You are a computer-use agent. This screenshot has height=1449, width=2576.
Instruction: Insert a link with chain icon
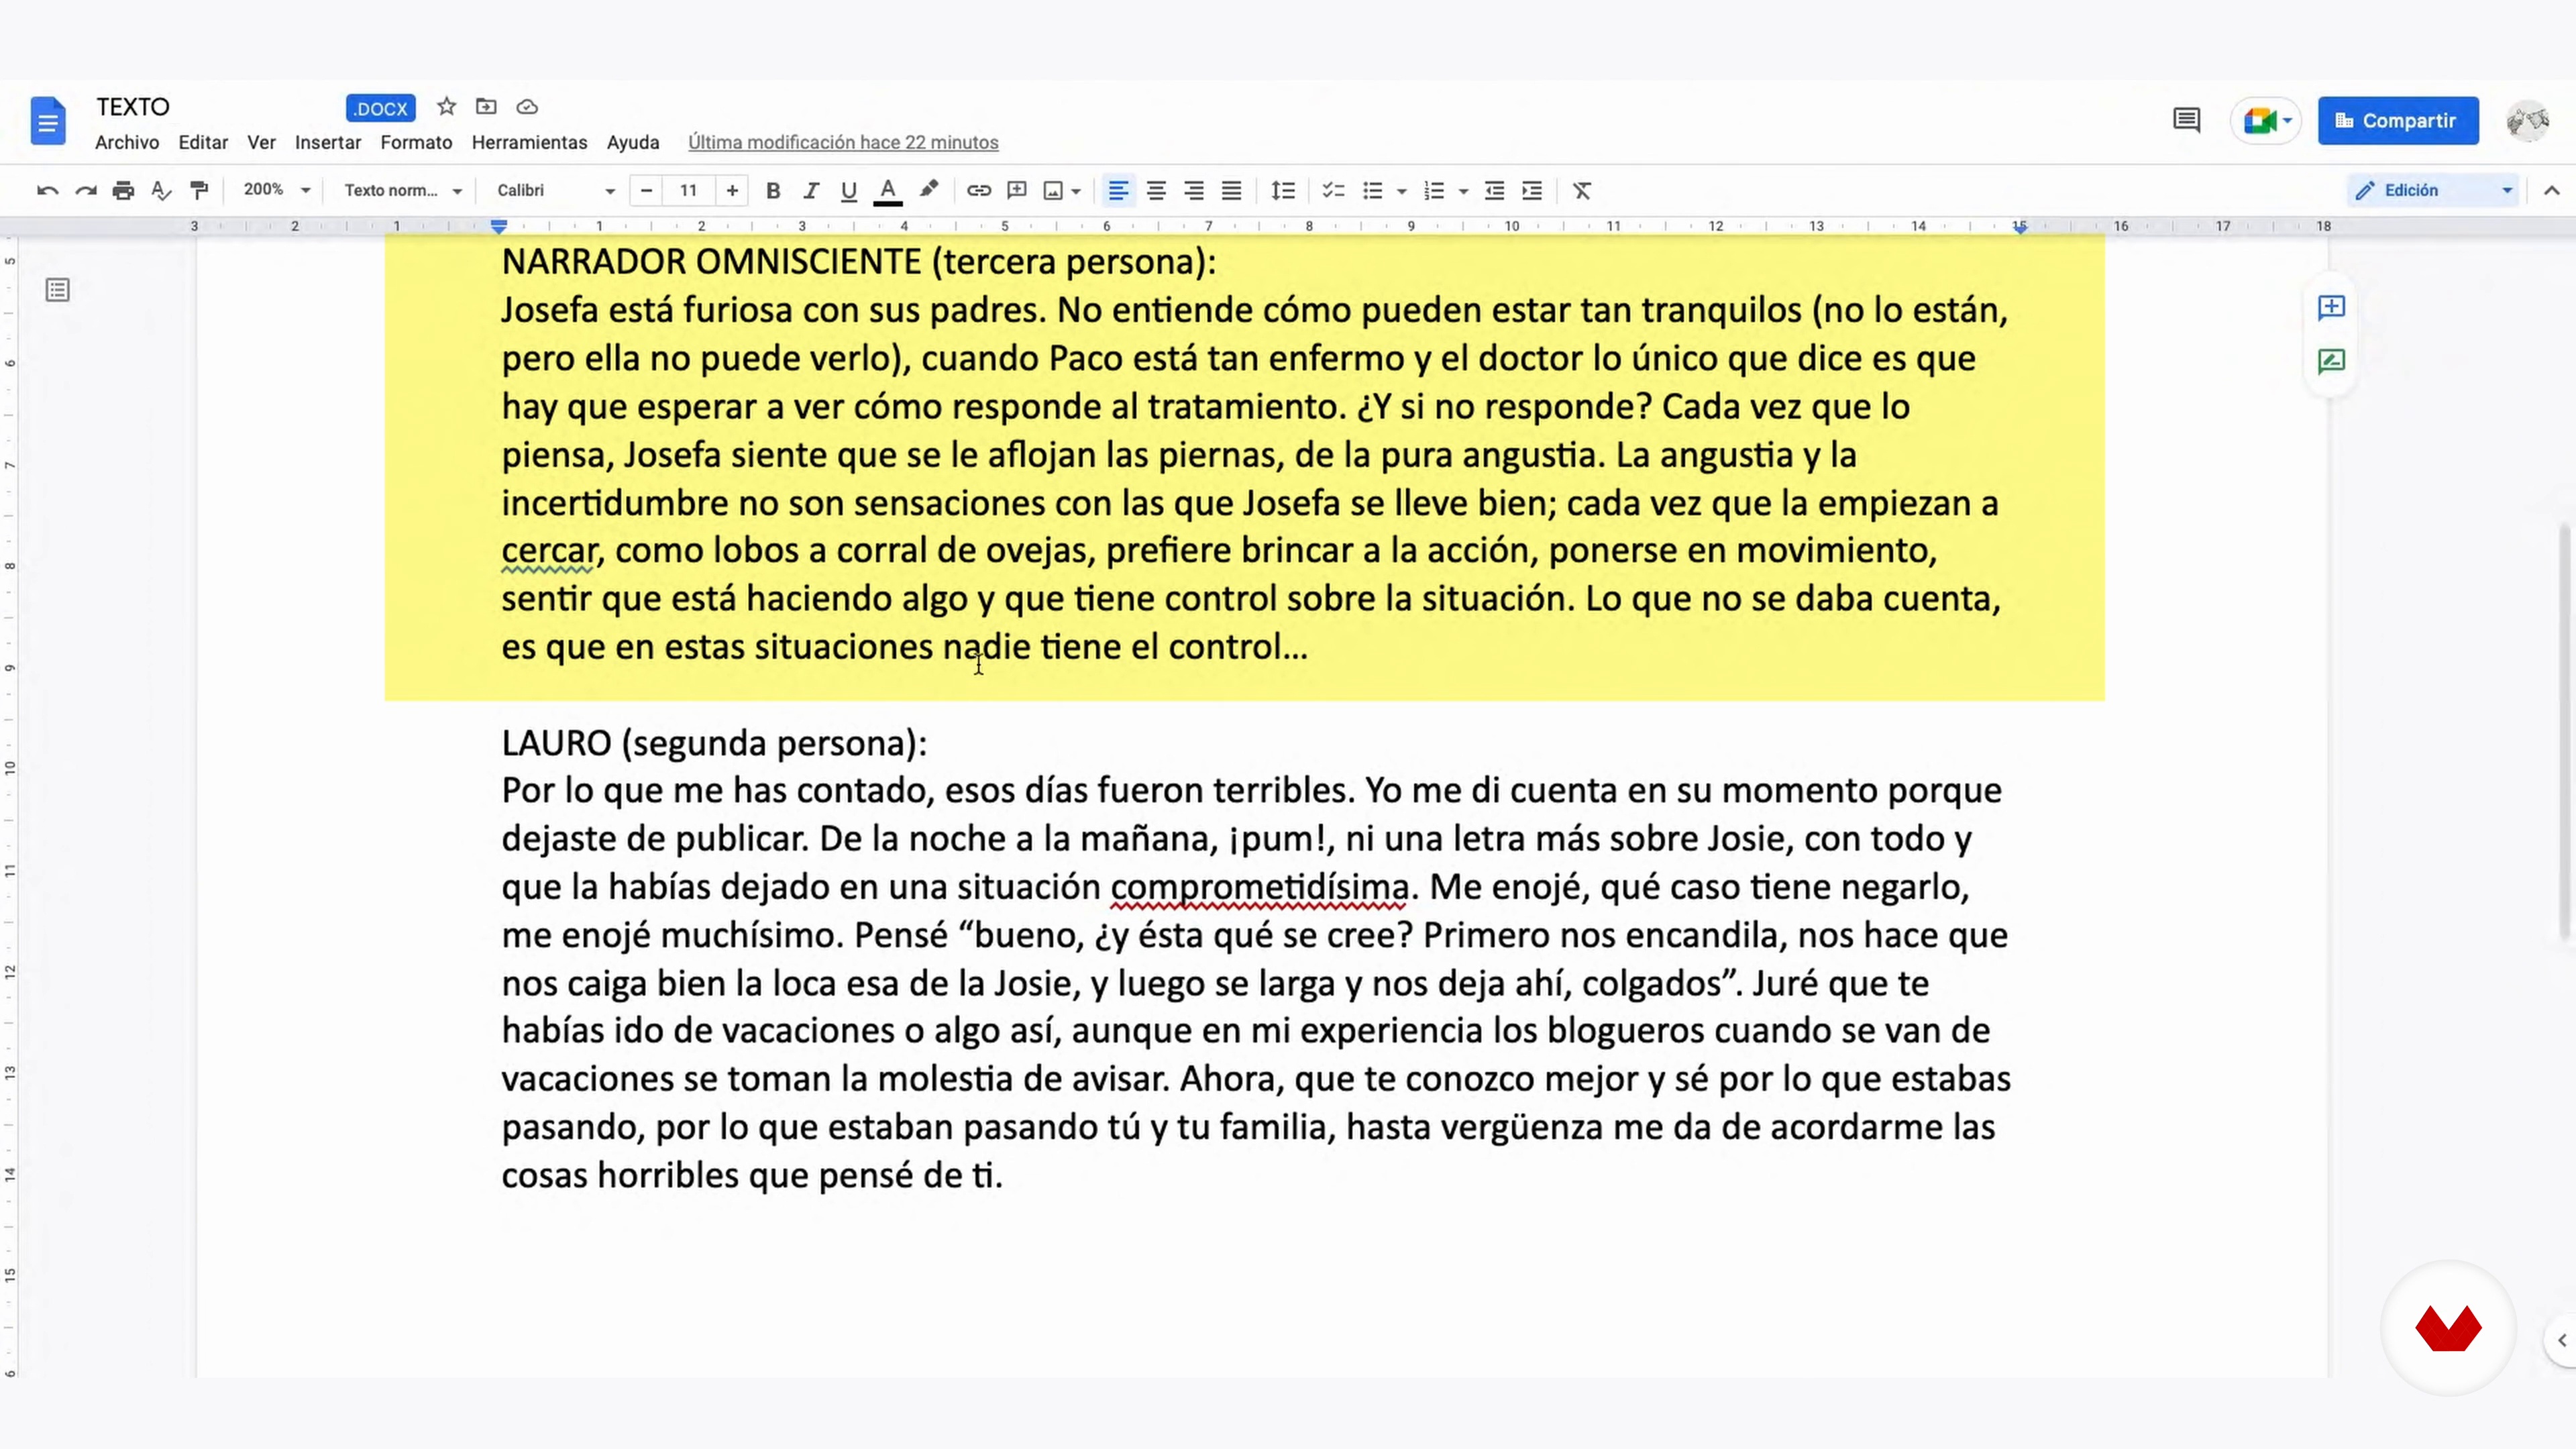979,190
